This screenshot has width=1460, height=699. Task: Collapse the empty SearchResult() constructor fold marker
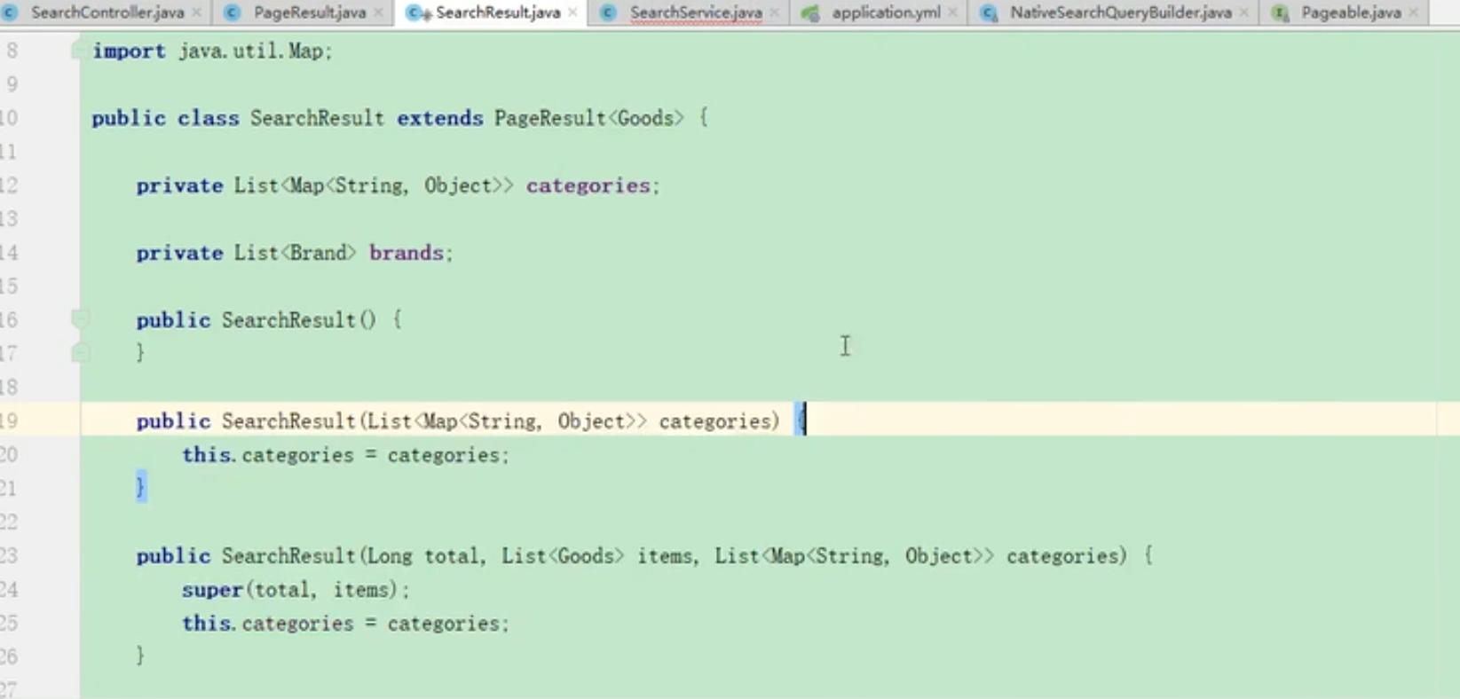(x=80, y=318)
